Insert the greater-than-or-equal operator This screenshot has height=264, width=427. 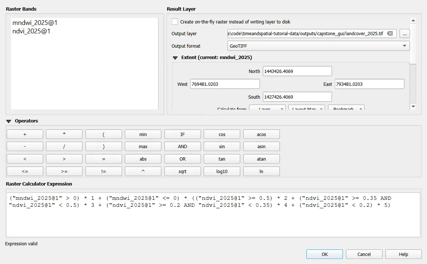[x=64, y=171]
